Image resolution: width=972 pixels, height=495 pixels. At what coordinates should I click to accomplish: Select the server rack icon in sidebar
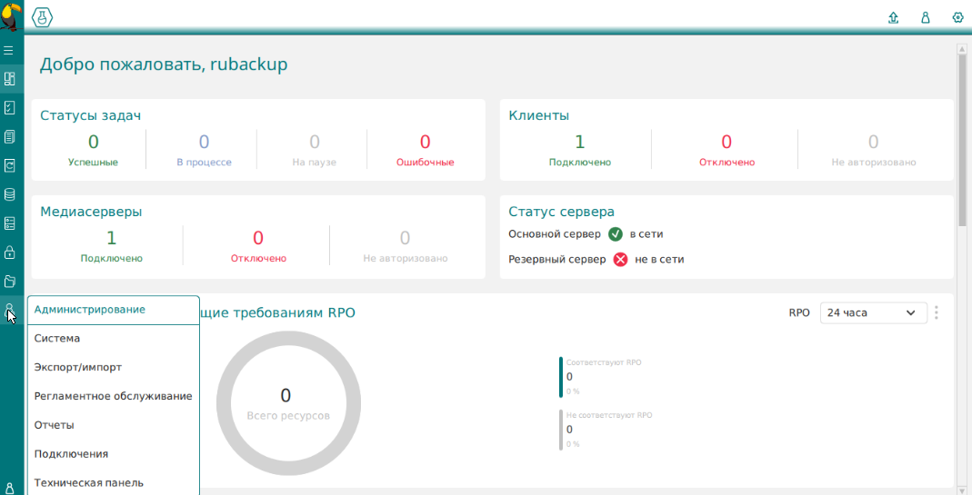[10, 223]
